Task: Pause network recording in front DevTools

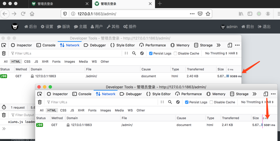Action: pyautogui.click(x=162, y=102)
